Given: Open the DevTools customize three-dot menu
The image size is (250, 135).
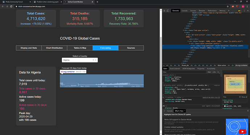Looking at the screenshot, I should [244, 10].
